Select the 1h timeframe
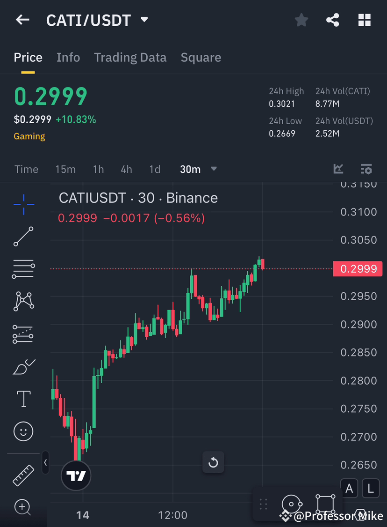This screenshot has width=387, height=527. [x=98, y=169]
